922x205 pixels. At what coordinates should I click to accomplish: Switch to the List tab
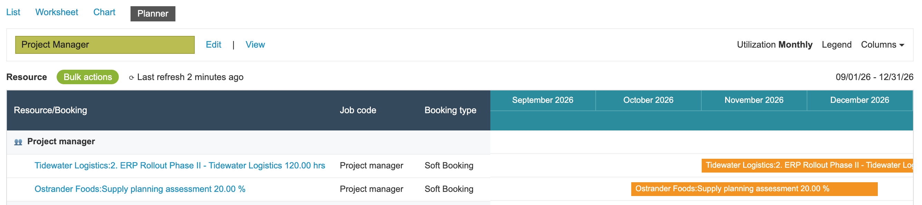[x=13, y=12]
